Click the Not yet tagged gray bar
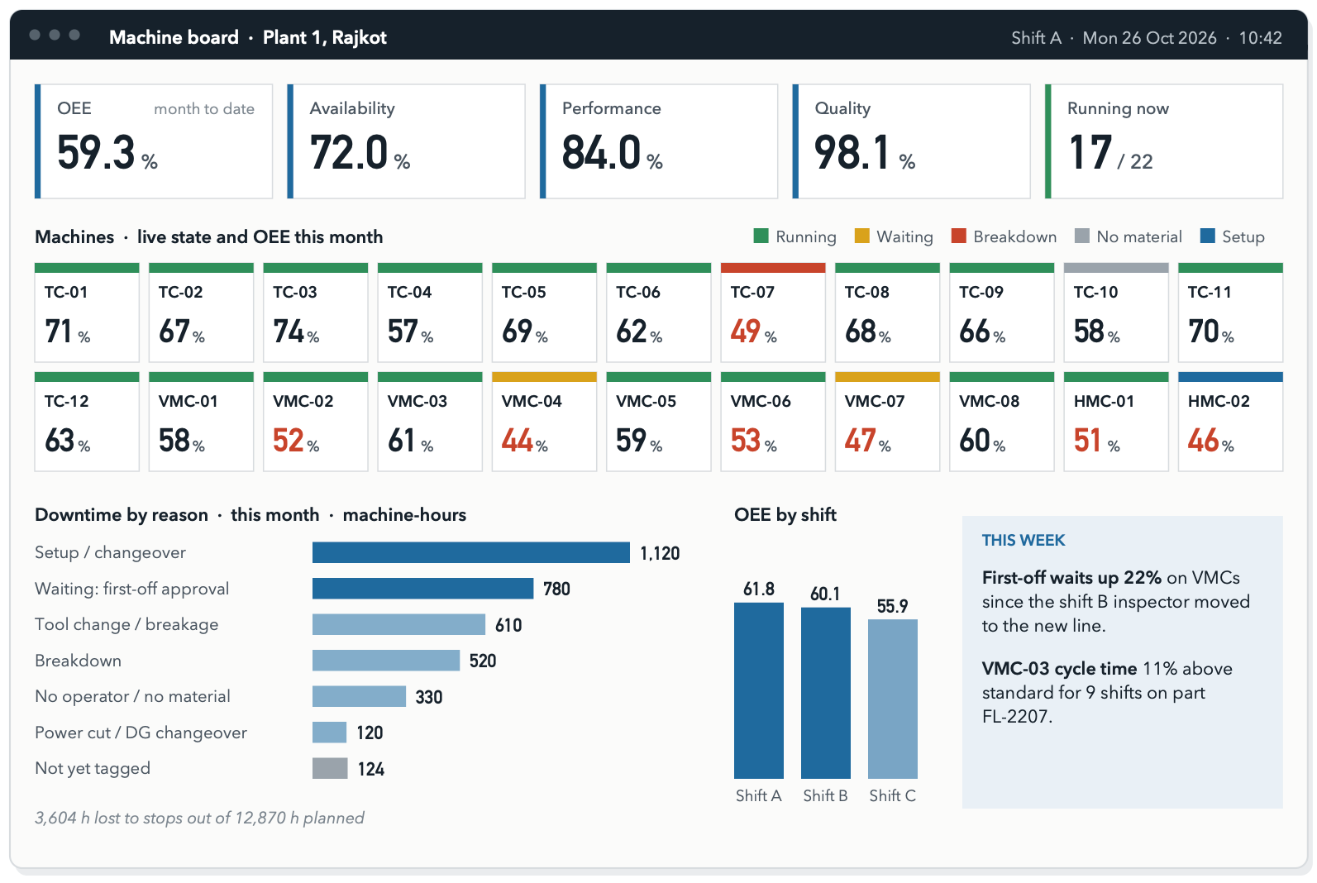Viewport: 1317px width, 883px height. 330,769
